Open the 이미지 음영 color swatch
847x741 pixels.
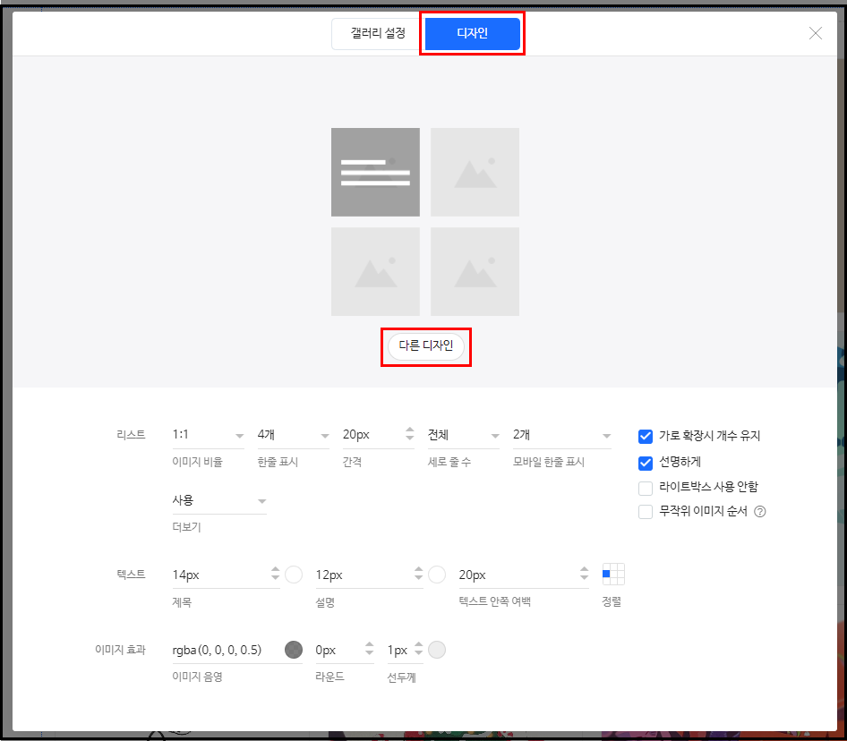click(295, 650)
